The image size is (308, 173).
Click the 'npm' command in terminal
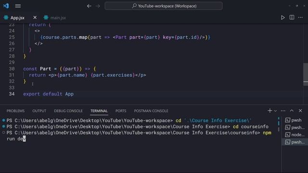pyautogui.click(x=267, y=133)
